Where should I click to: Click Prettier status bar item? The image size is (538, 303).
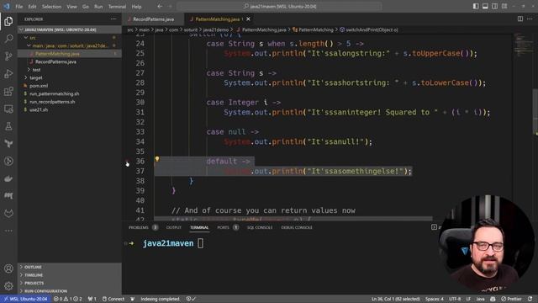(512, 299)
